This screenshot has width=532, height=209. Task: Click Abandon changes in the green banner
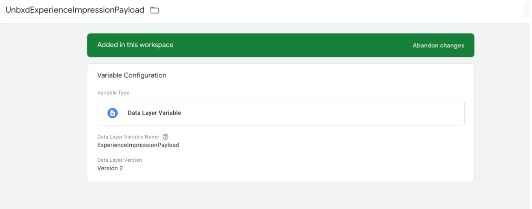coord(438,46)
